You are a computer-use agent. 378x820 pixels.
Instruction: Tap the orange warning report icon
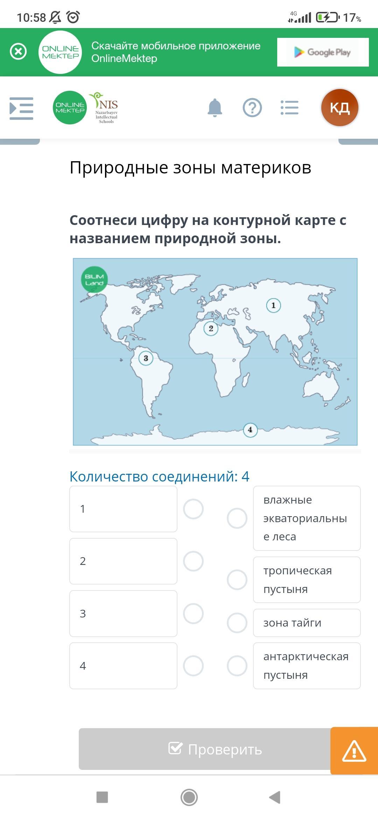[x=354, y=751]
